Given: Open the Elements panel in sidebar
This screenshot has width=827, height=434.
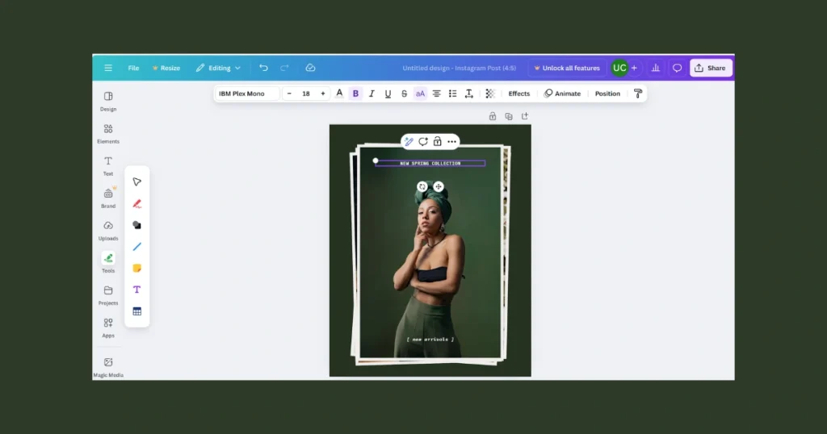Looking at the screenshot, I should (108, 133).
